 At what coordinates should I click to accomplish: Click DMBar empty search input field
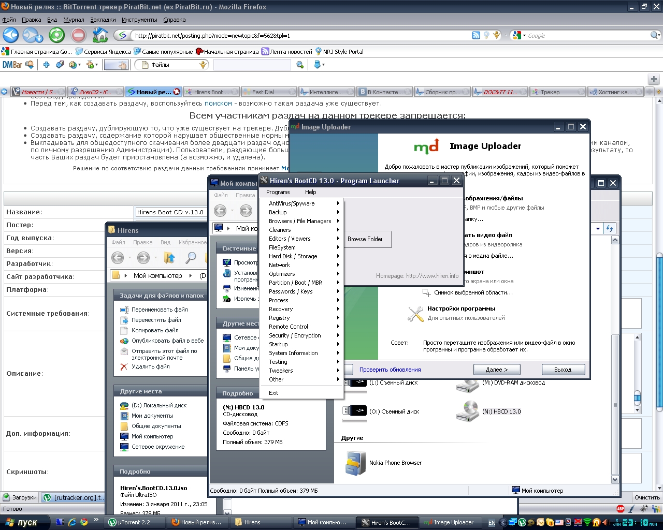[x=252, y=65]
